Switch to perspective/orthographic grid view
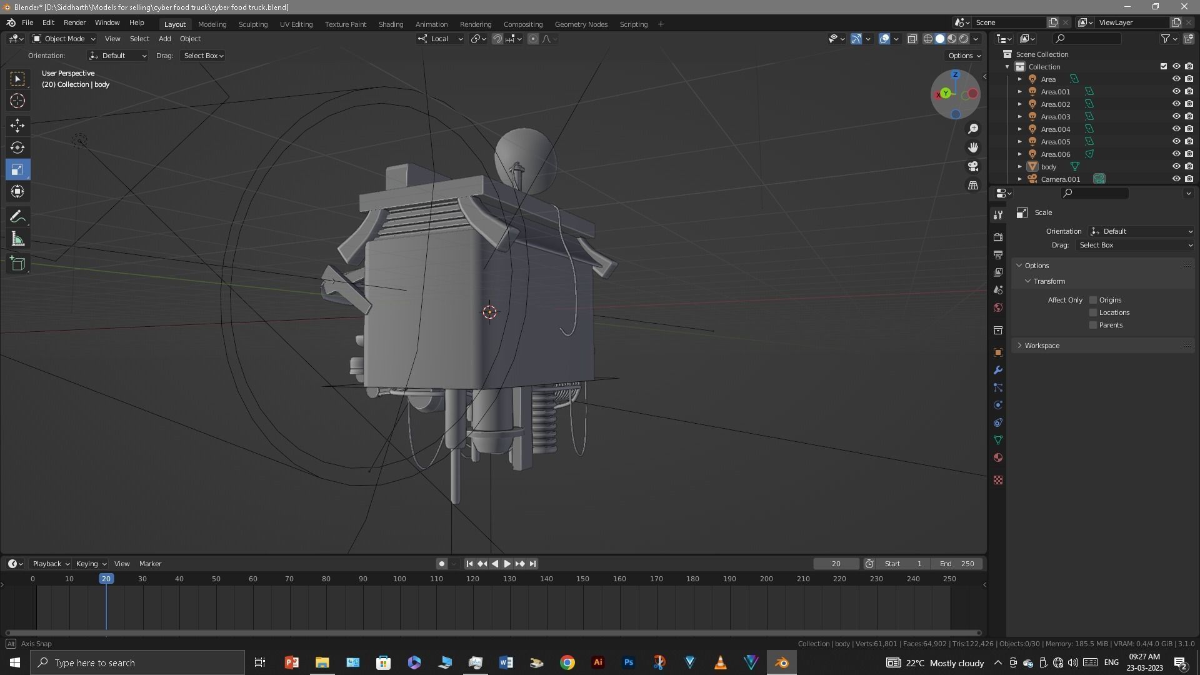This screenshot has width=1200, height=675. coord(973,186)
